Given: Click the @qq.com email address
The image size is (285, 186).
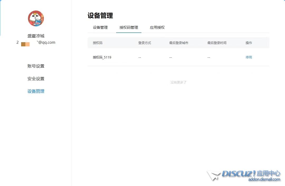Looking at the screenshot, I should click(x=46, y=42).
